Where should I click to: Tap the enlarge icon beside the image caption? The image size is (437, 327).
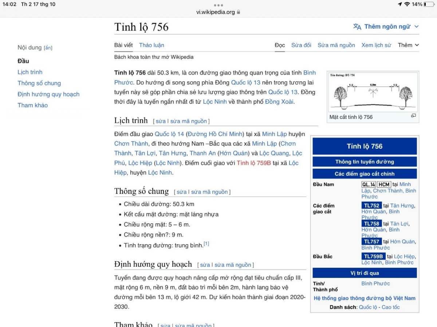[413, 116]
